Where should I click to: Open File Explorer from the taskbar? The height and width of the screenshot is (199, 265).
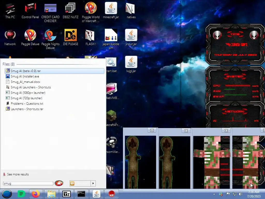pyautogui.click(x=51, y=194)
